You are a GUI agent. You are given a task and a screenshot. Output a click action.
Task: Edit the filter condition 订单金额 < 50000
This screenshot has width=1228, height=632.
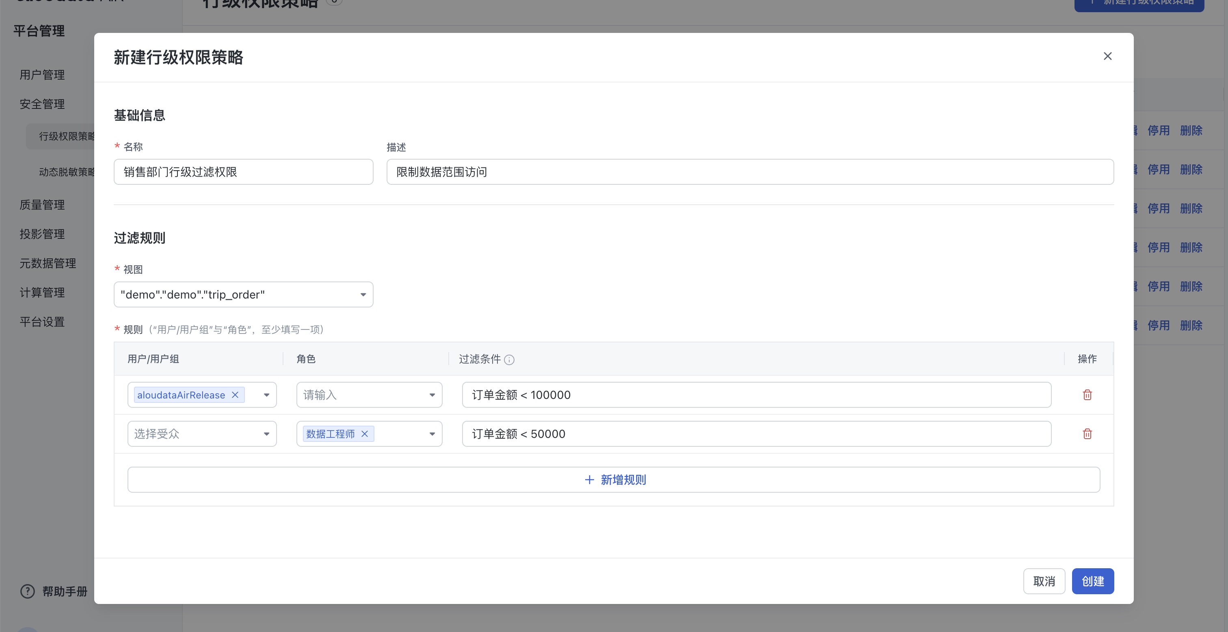point(757,434)
